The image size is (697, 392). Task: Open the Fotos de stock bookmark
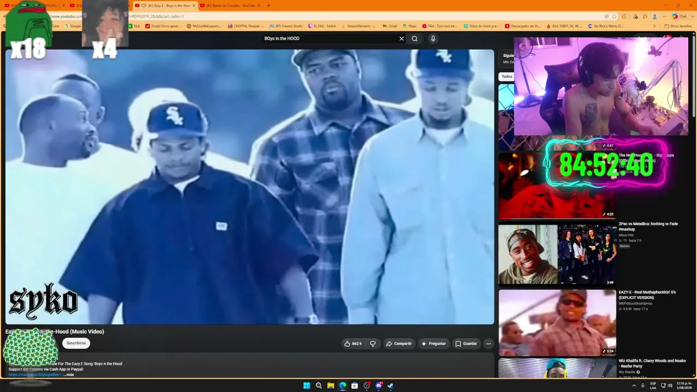(481, 26)
